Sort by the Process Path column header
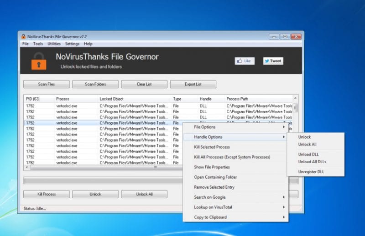Image resolution: width=365 pixels, height=236 pixels. click(258, 99)
